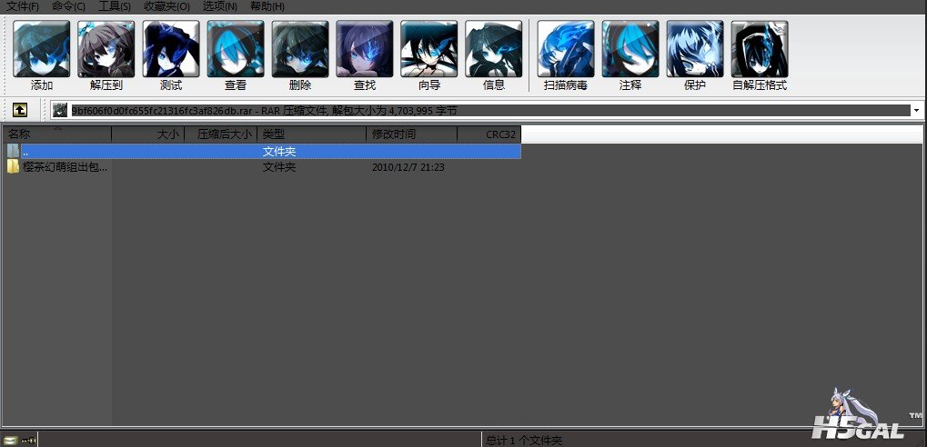Open the 帮助(H) menu
The image size is (927, 447).
click(x=267, y=6)
